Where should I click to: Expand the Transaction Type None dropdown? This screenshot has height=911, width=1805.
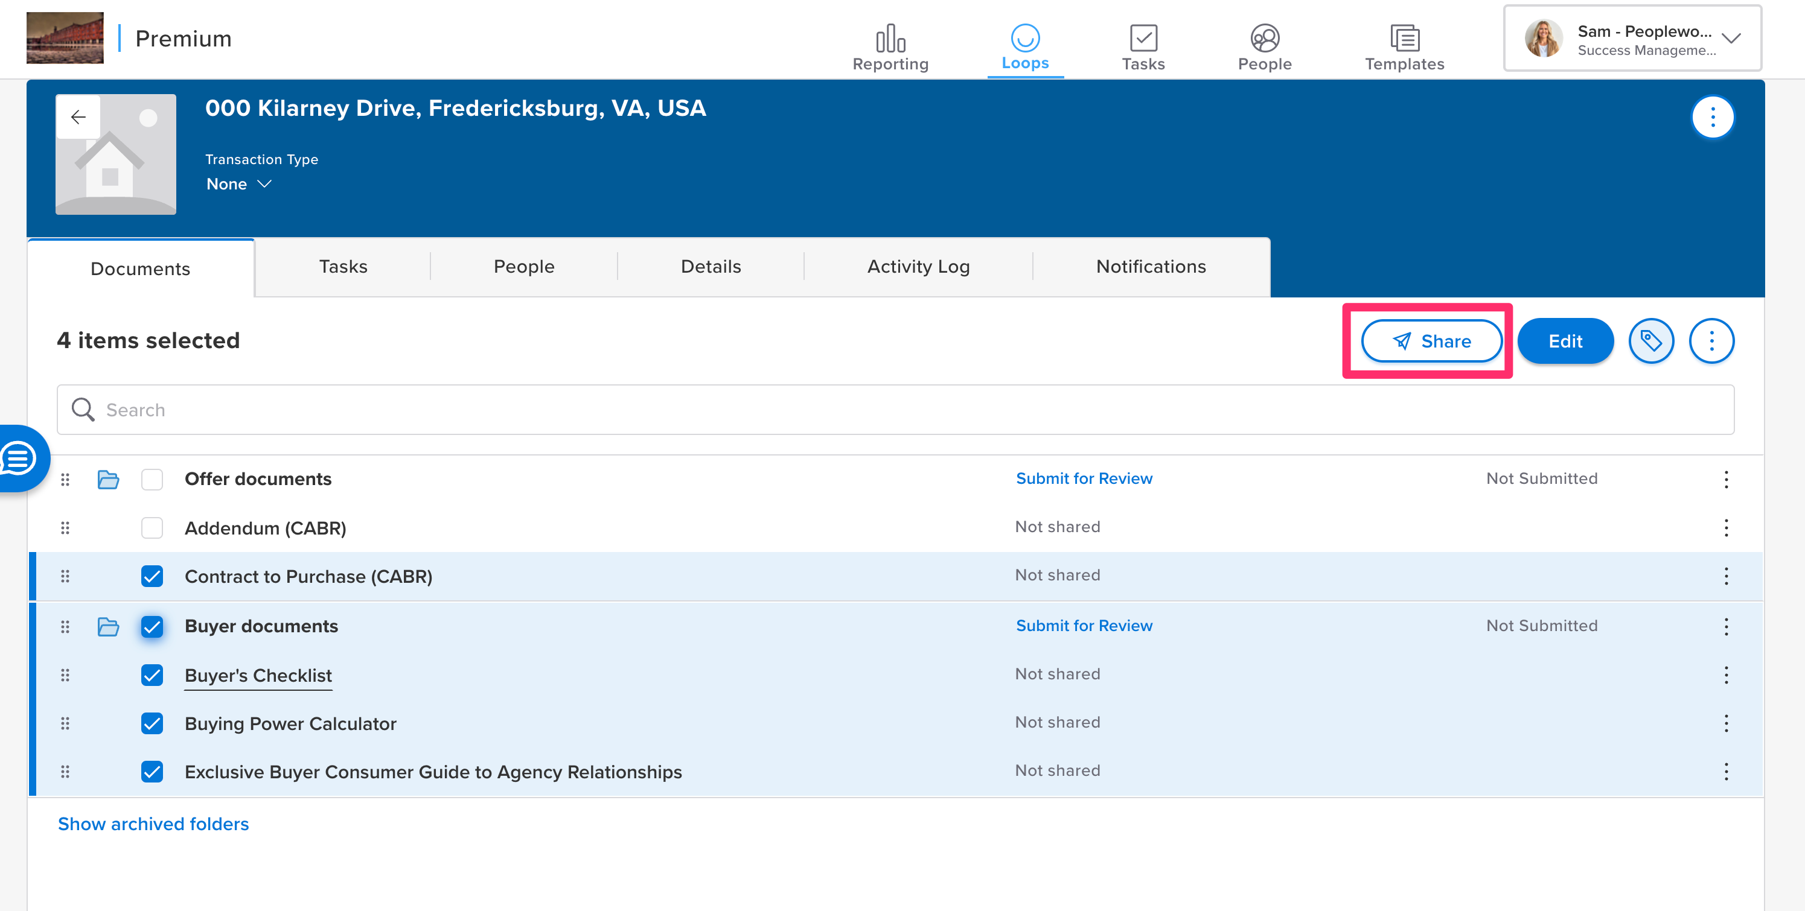238,184
